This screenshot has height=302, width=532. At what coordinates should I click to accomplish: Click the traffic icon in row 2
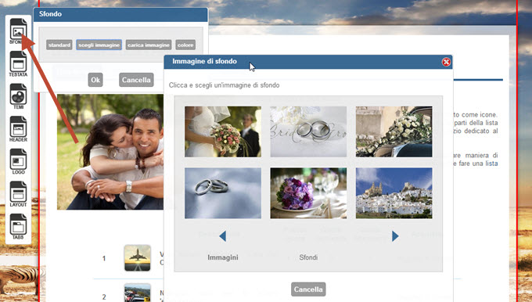138,293
